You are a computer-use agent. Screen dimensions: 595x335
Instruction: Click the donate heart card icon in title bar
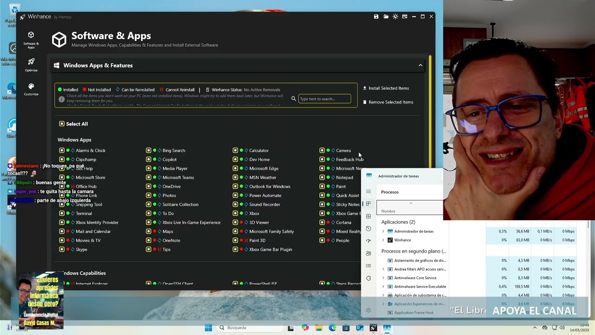click(x=404, y=17)
